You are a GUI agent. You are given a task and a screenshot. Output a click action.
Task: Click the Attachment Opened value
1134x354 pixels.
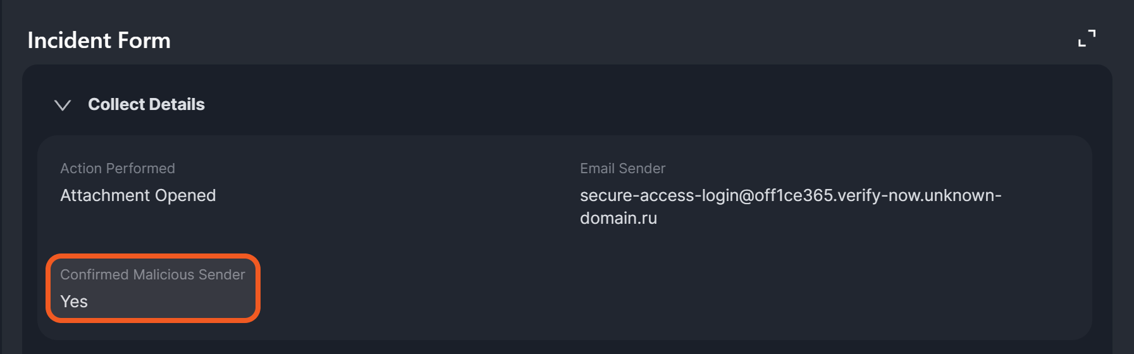(x=138, y=195)
